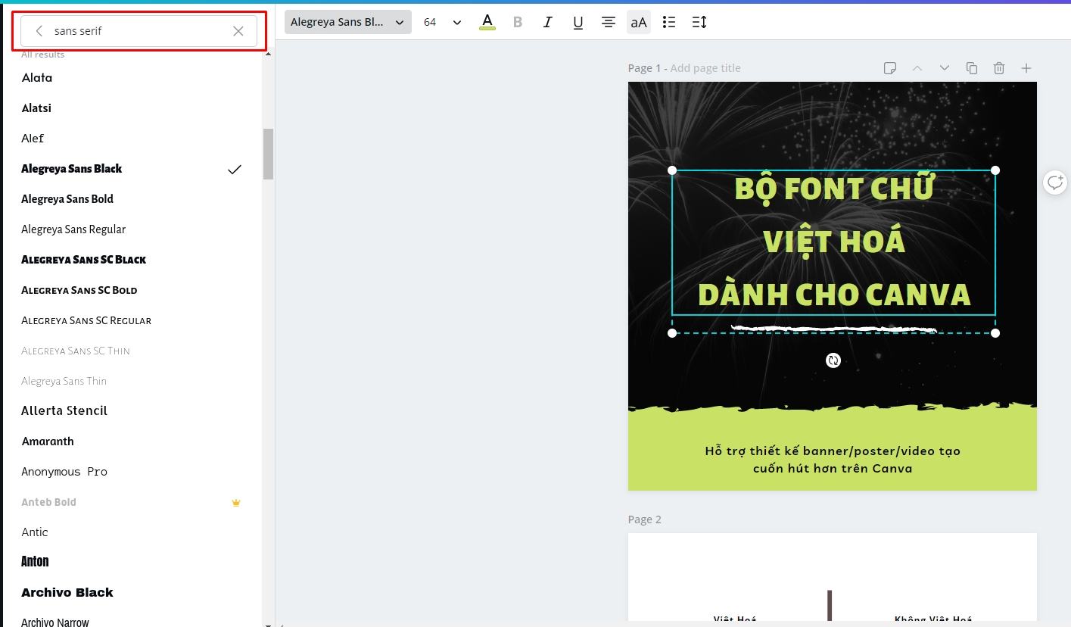
Task: Click the Page 2 canvas thumbnail
Action: click(833, 577)
